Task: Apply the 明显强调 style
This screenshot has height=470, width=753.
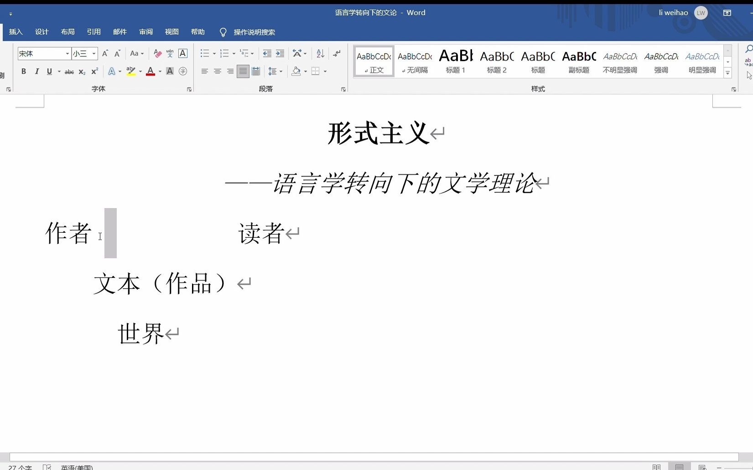Action: (x=702, y=61)
